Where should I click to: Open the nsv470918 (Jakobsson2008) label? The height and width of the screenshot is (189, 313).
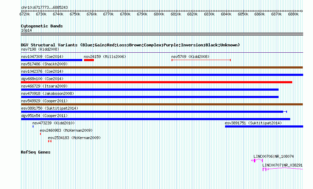47,93
